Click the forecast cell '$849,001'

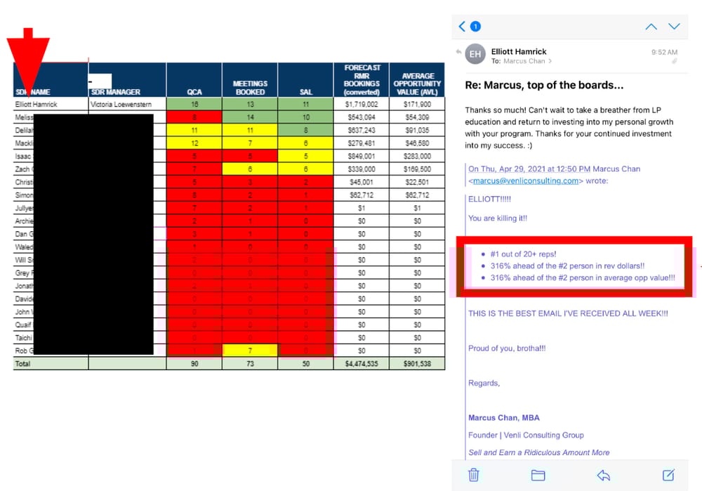coord(362,156)
